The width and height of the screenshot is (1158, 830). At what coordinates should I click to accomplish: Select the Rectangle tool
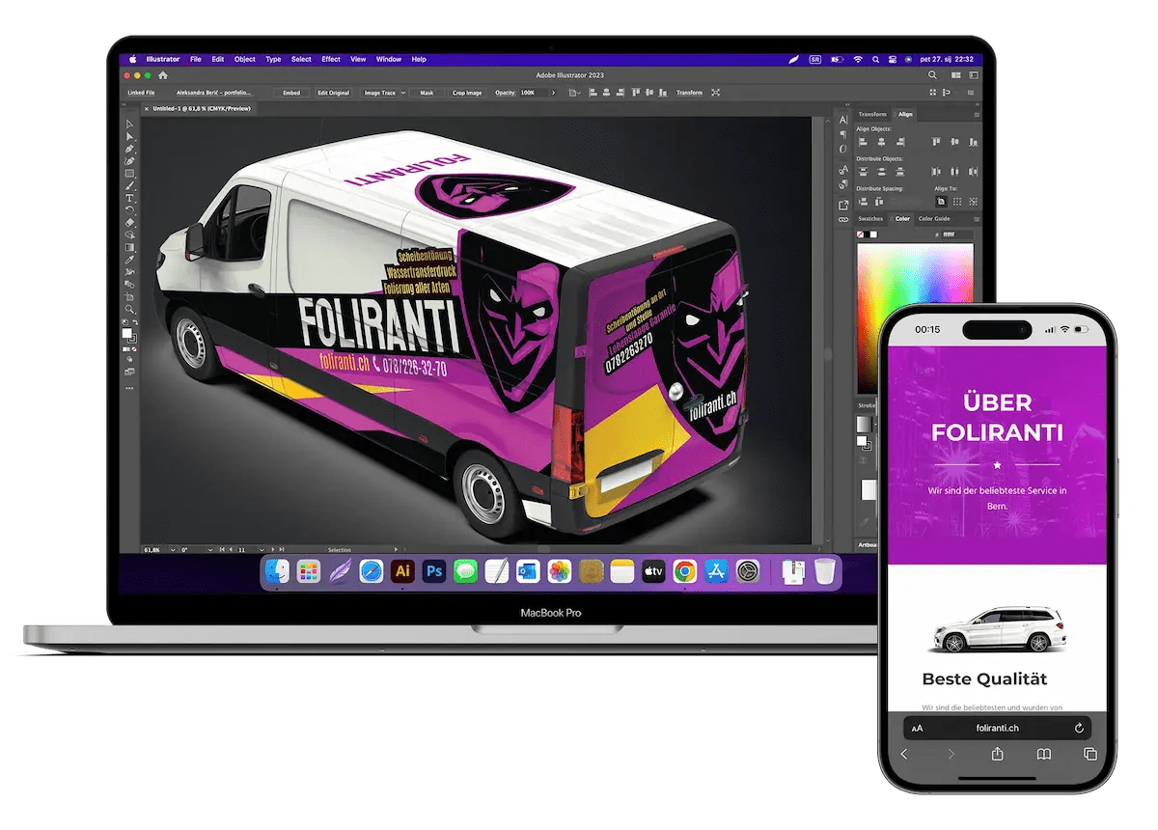pyautogui.click(x=129, y=174)
